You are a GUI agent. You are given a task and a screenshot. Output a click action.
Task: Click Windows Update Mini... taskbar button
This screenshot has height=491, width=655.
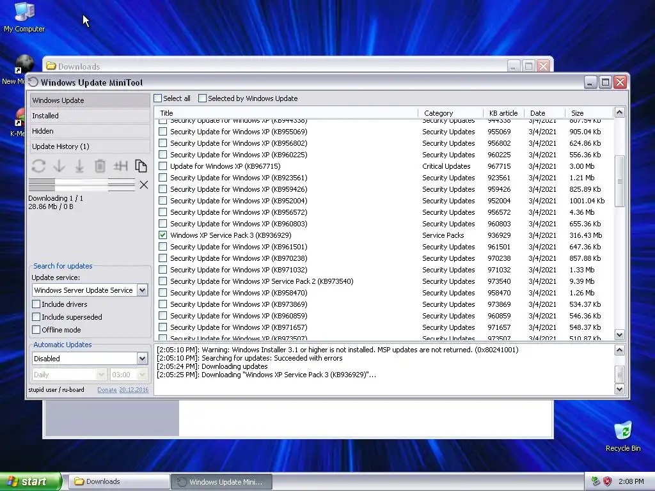[221, 481]
